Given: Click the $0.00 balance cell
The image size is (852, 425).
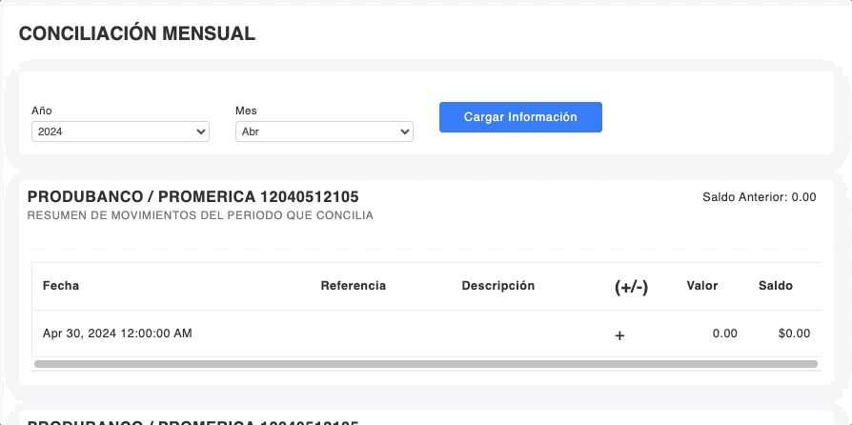Looking at the screenshot, I should pyautogui.click(x=794, y=334).
